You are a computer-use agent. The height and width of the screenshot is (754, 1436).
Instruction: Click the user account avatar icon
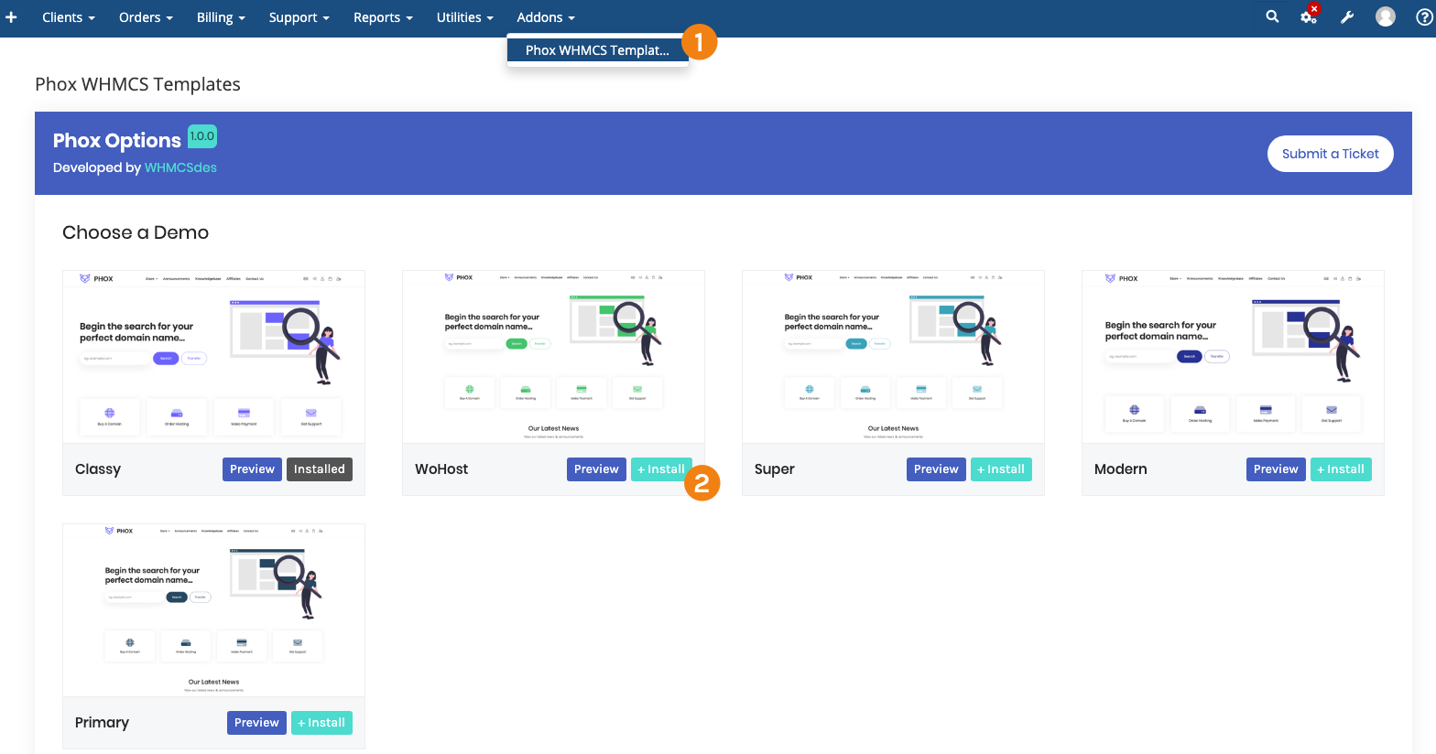coord(1386,17)
